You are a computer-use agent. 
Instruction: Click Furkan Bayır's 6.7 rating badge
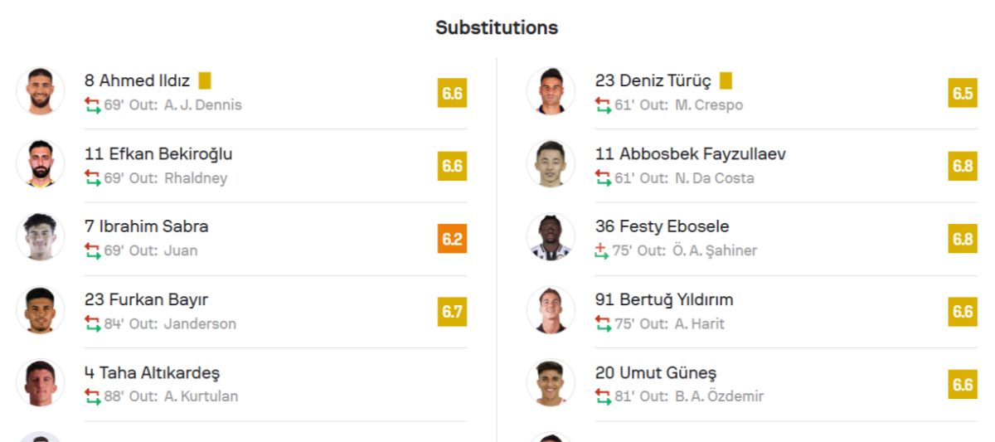452,312
